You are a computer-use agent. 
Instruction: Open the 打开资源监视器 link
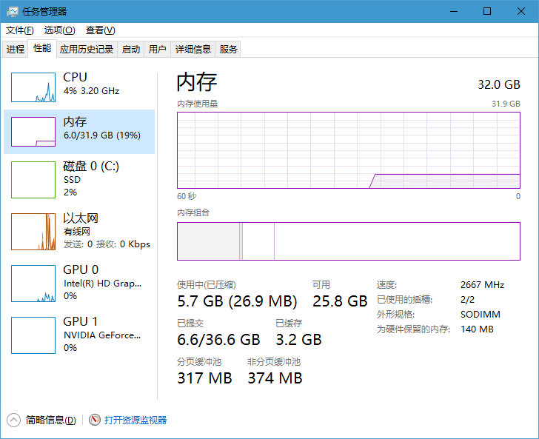click(x=135, y=420)
